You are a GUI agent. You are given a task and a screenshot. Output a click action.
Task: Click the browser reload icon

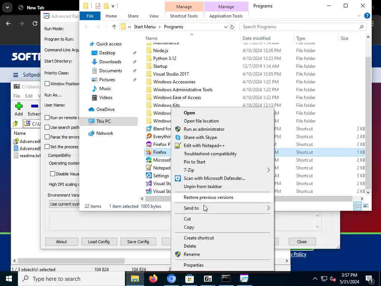coord(35,23)
